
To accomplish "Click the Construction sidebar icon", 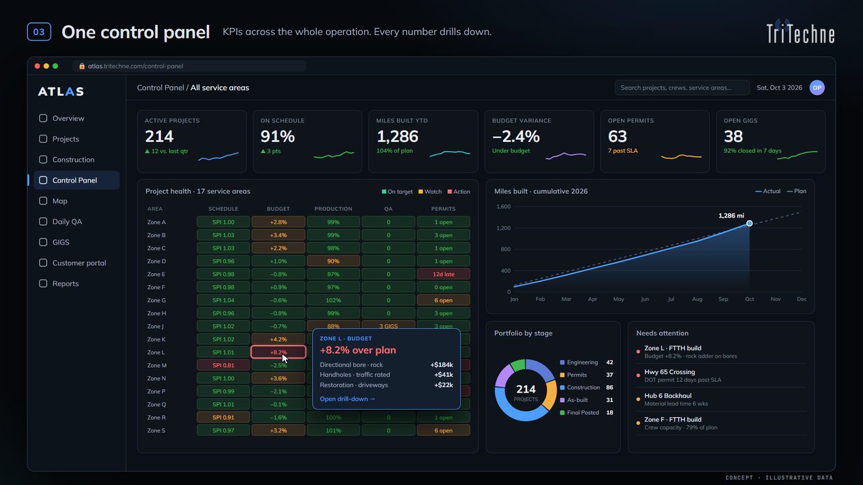I will 43,160.
